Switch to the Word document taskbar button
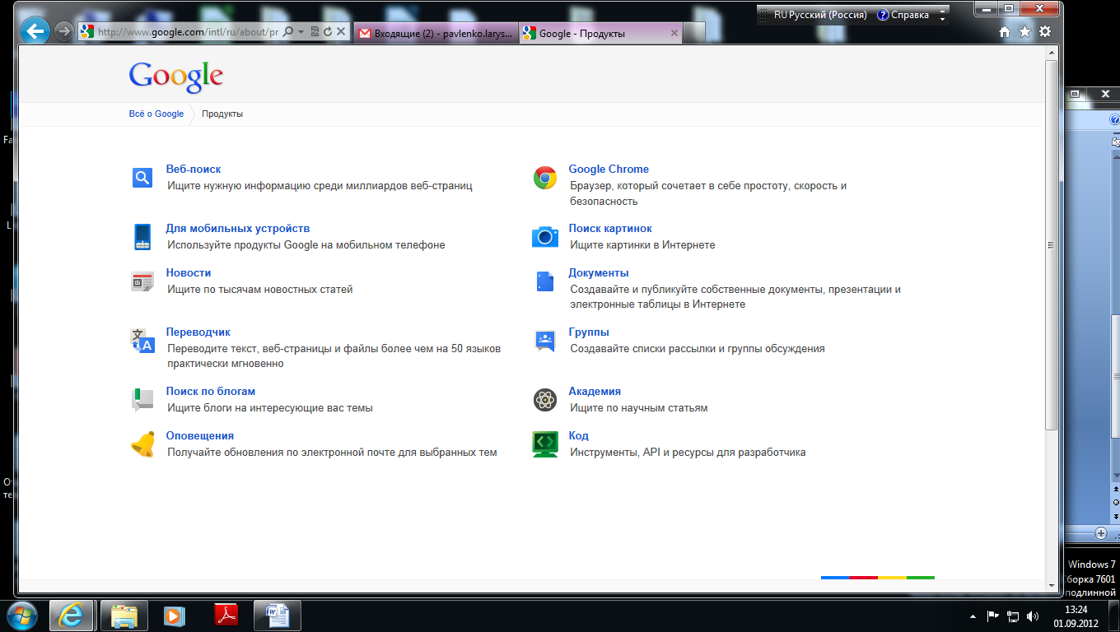This screenshot has width=1120, height=632. pos(278,616)
